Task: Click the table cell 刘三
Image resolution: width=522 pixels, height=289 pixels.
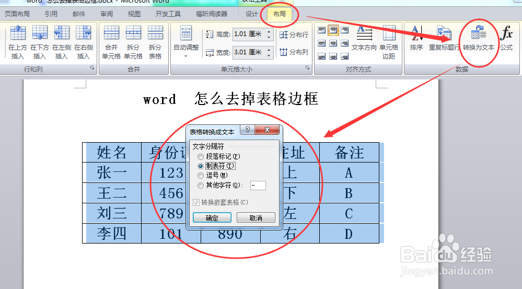Action: point(112,213)
